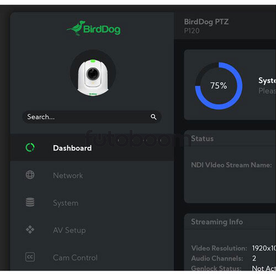Click the Dashboard spinner icon
Image resolution: width=276 pixels, height=276 pixels.
click(x=30, y=147)
